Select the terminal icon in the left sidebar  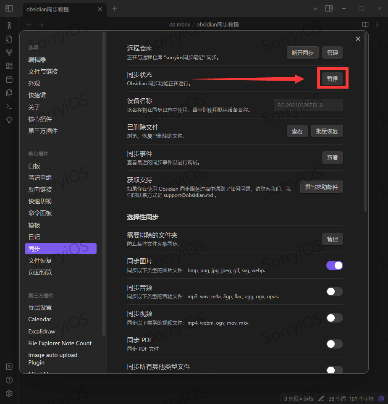(x=9, y=107)
